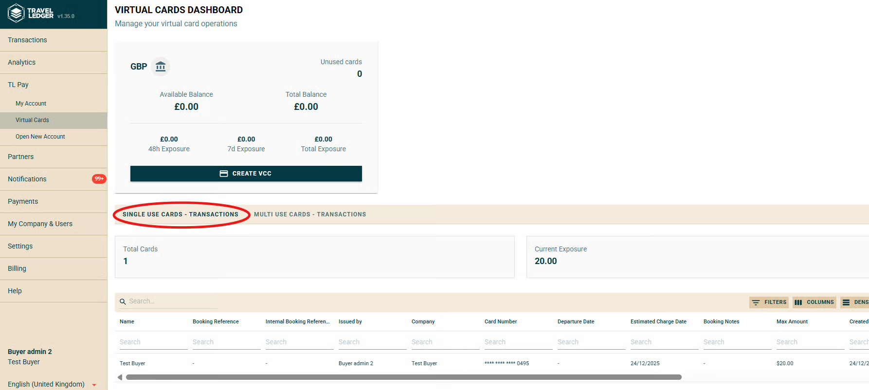Select Single Use Cards - Transactions tab

181,214
